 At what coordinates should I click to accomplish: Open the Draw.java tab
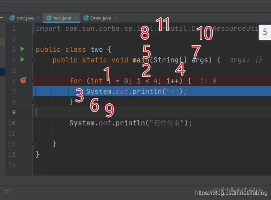point(101,18)
